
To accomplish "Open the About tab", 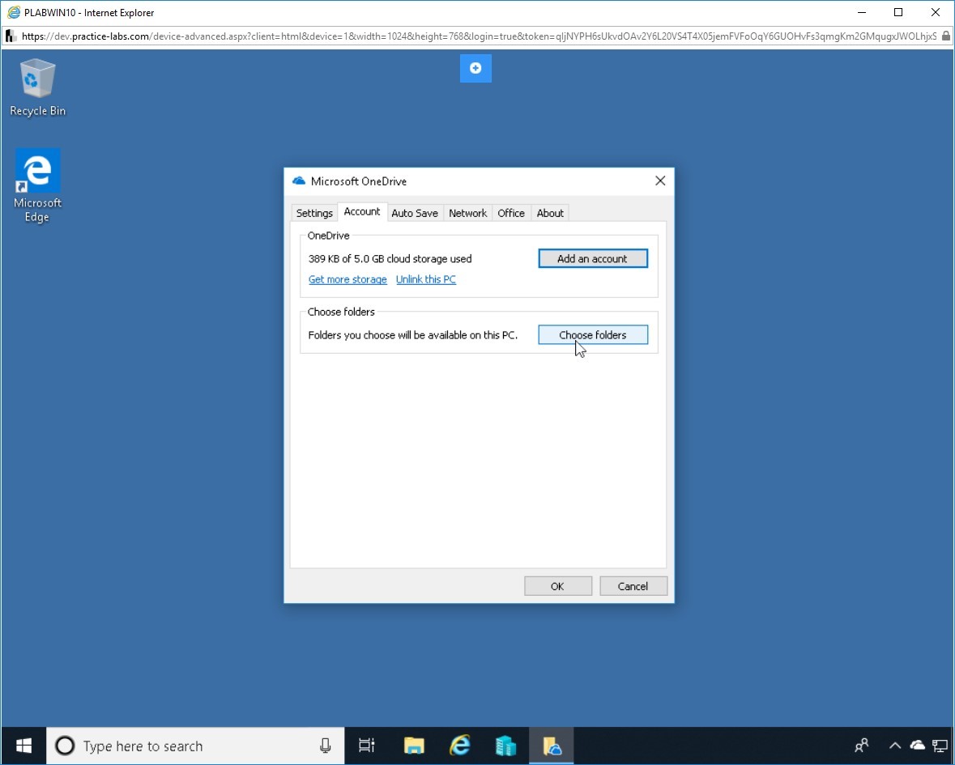I will pyautogui.click(x=550, y=213).
